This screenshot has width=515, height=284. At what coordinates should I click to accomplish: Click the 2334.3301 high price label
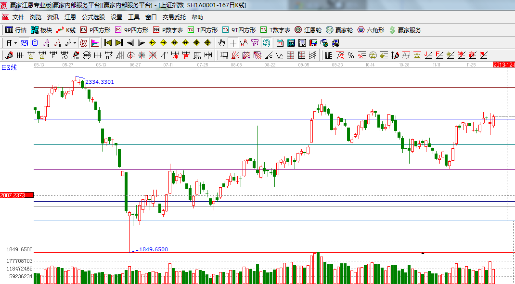[x=100, y=82]
